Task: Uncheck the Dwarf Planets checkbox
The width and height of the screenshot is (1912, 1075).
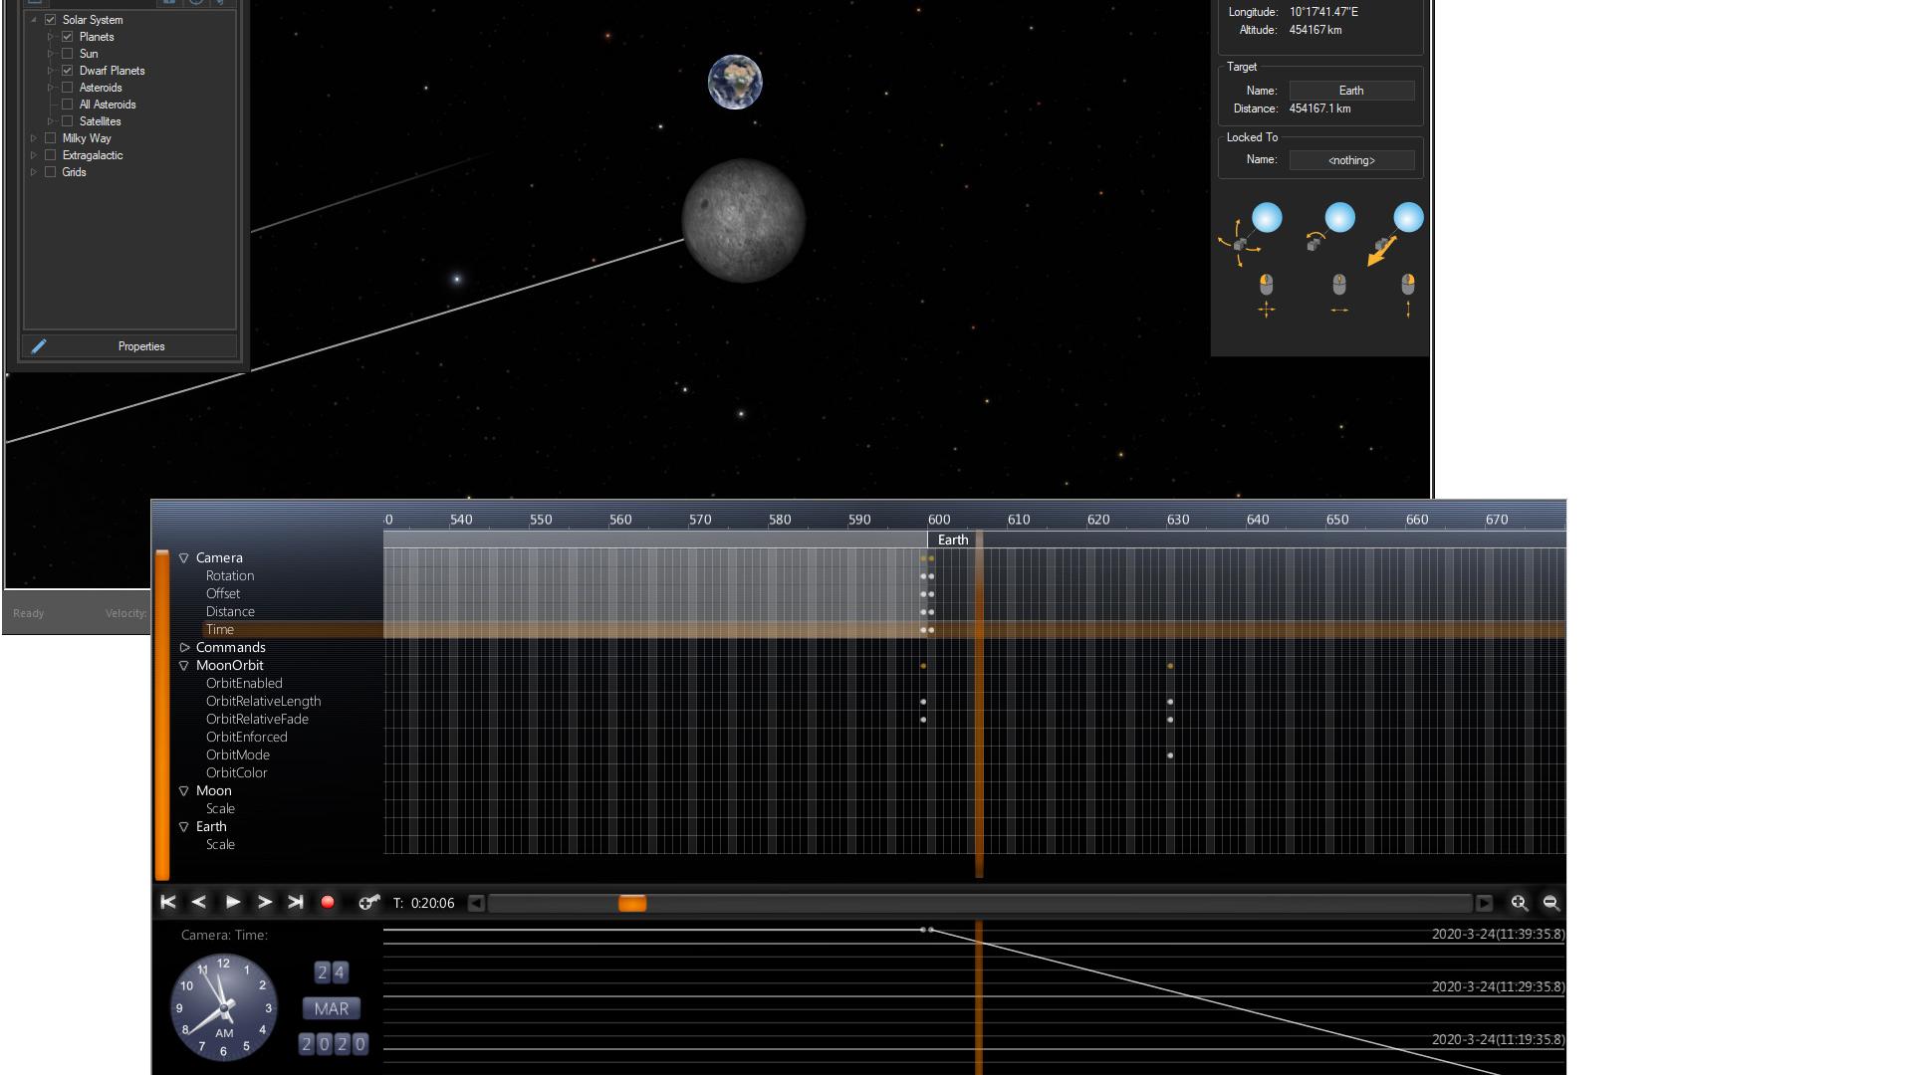Action: click(x=68, y=71)
